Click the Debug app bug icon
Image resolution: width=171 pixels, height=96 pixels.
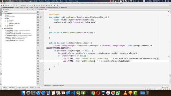coord(35,5)
